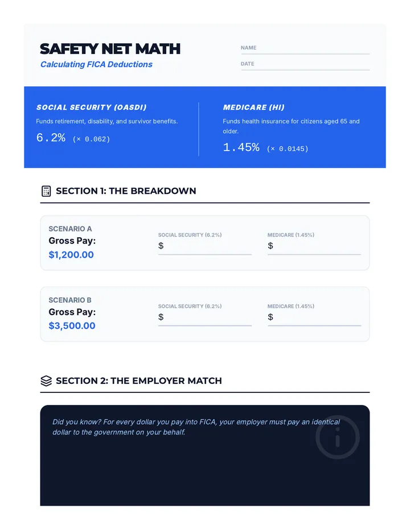Click the Medicare (HI) heading
This screenshot has width=410, height=530.
coord(253,107)
